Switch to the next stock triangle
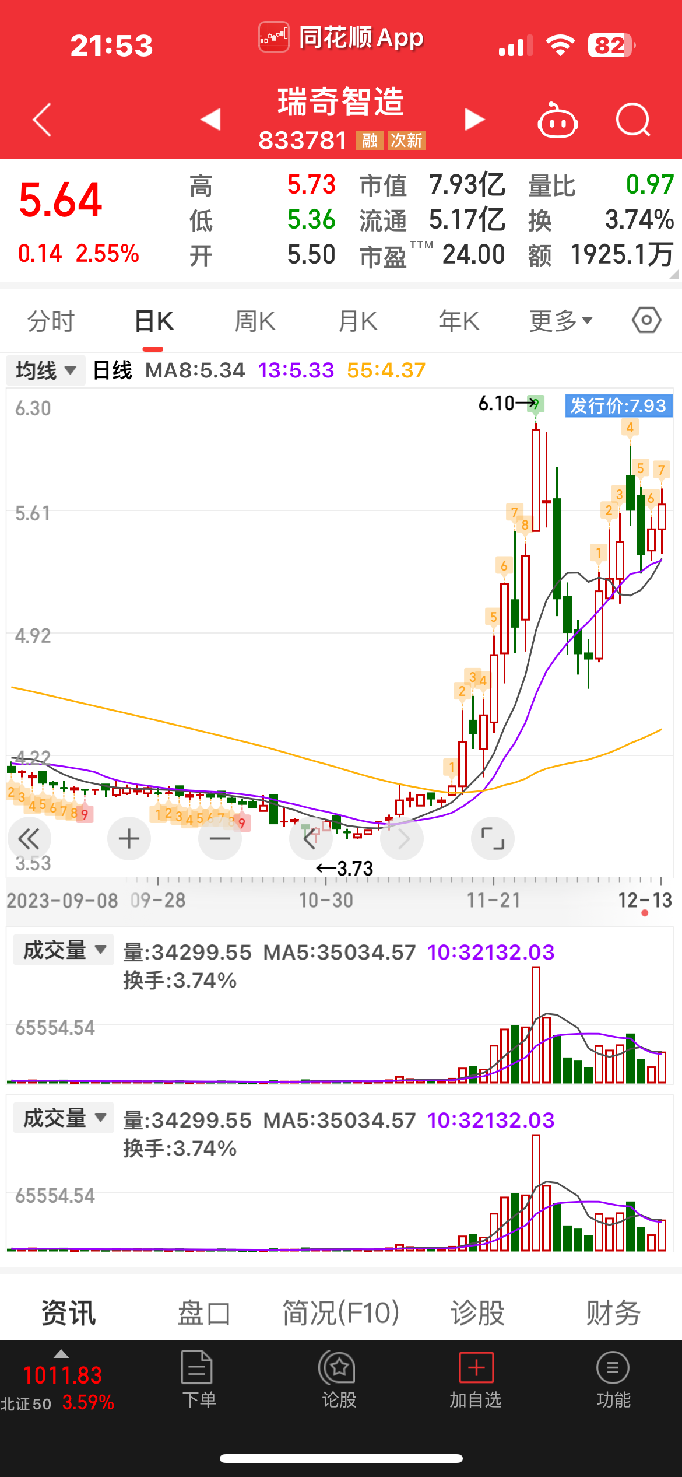The height and width of the screenshot is (1477, 682). point(474,120)
